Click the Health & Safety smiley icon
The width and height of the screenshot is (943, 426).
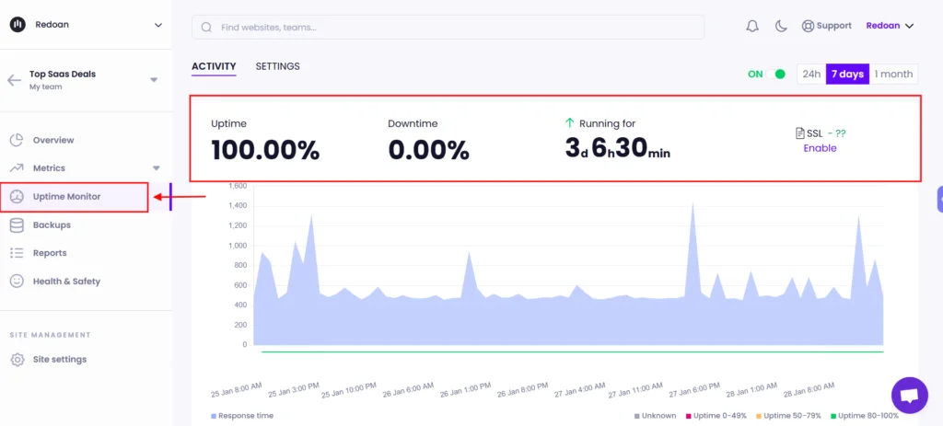pyautogui.click(x=17, y=282)
